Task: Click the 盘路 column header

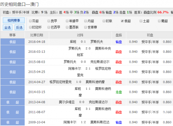Action: (119, 35)
